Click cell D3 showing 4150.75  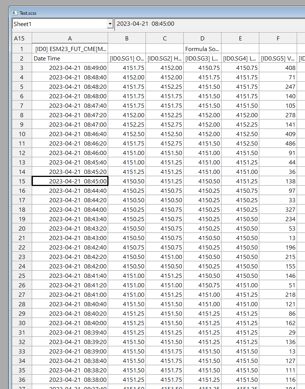(x=202, y=68)
